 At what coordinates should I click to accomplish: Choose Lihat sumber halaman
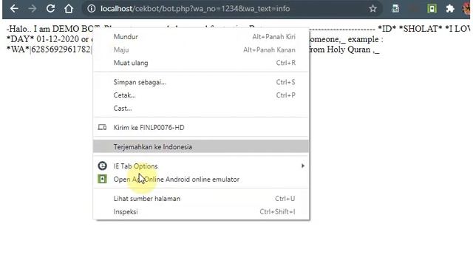pyautogui.click(x=201, y=199)
